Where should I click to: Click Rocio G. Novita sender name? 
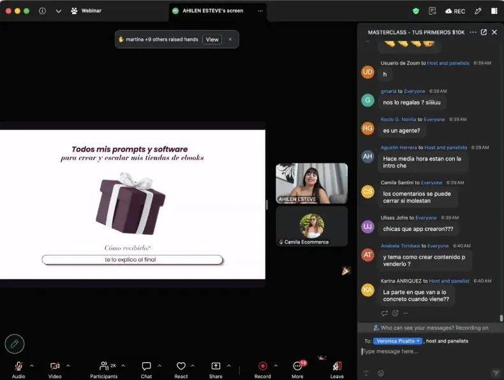(398, 119)
